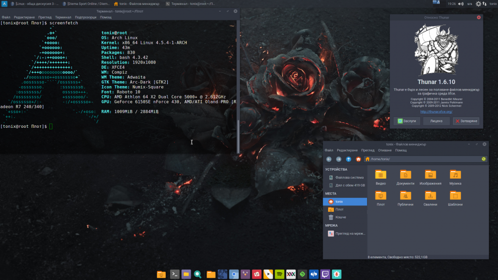498x280 pixels.
Task: Open the Arch applications menu icon
Action: click(4, 4)
